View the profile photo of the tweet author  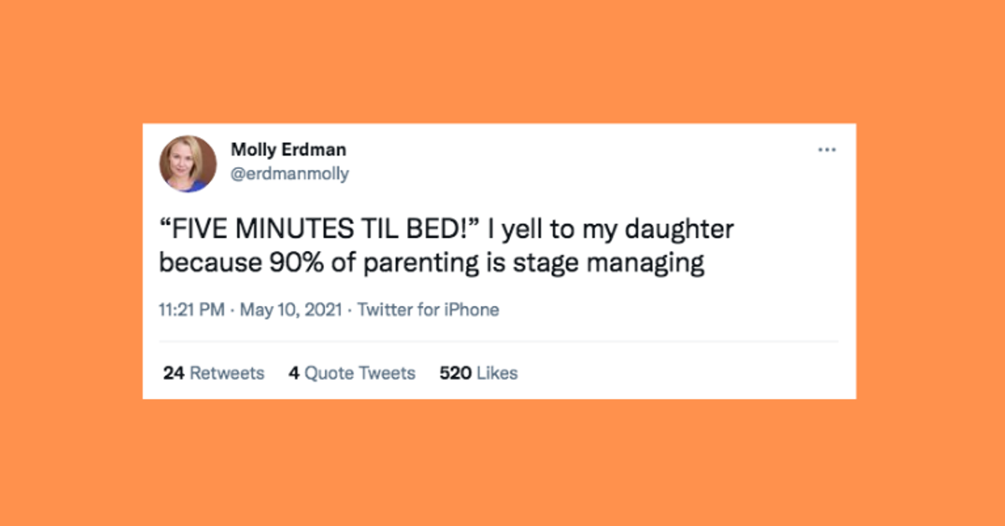point(187,164)
